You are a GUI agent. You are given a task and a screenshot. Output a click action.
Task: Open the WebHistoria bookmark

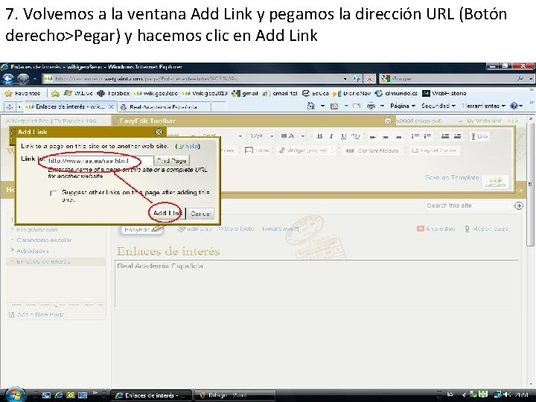(444, 93)
